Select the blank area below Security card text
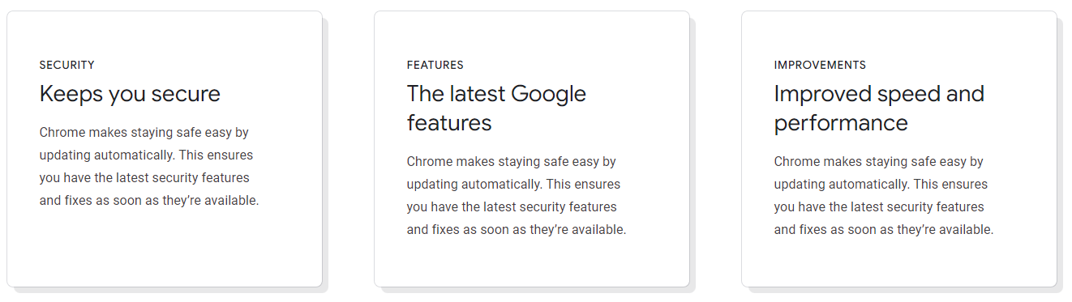This screenshot has height=302, width=1072. click(x=165, y=247)
